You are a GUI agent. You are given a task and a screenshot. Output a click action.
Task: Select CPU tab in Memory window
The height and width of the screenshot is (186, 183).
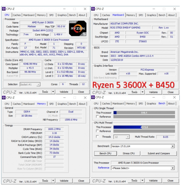[7, 104]
